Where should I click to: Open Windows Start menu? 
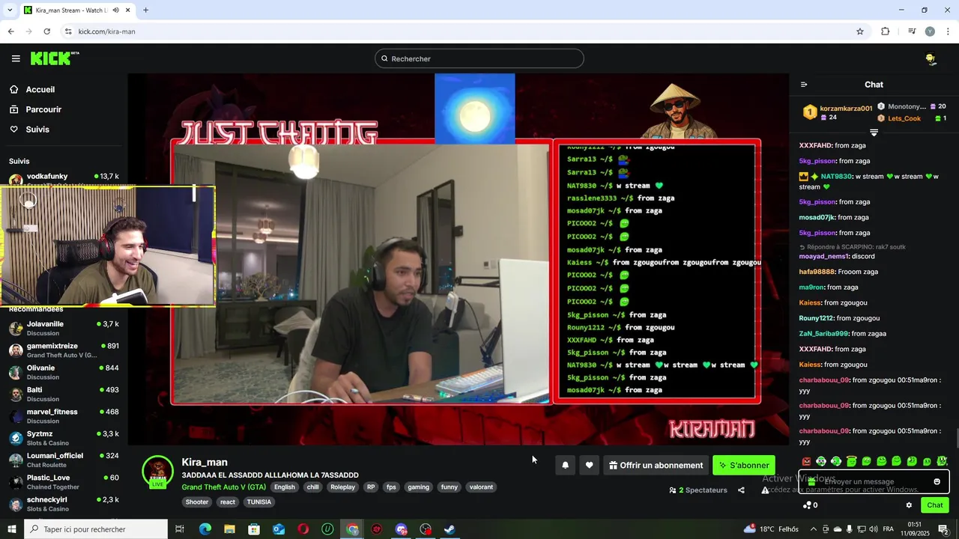coord(12,529)
